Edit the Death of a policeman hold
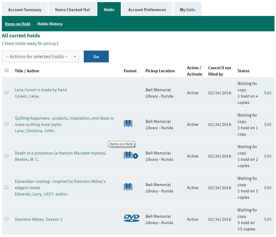The image size is (276, 237). pyautogui.click(x=268, y=156)
